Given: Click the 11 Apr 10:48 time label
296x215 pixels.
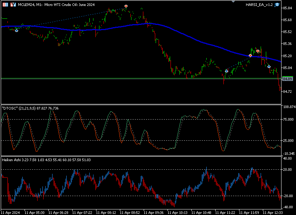Looking at the screenshot, I should click(201, 212).
